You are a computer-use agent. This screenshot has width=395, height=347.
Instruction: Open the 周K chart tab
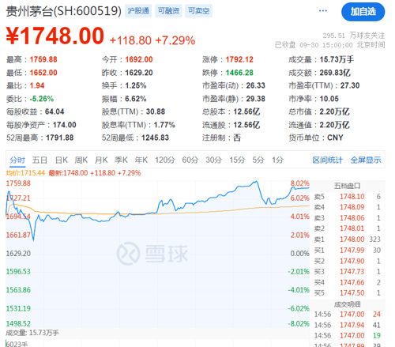(x=81, y=160)
